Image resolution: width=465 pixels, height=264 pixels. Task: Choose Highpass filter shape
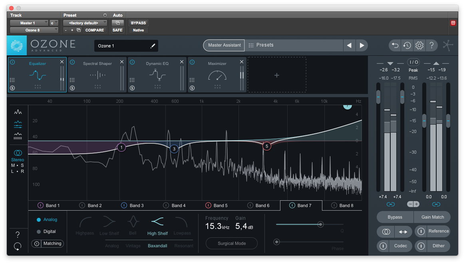pos(85,226)
